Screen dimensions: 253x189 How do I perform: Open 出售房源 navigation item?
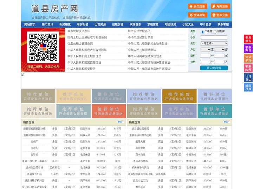tap(100, 24)
